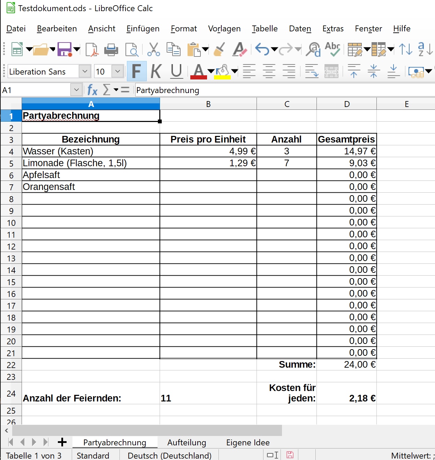The image size is (435, 460).
Task: Add a new sheet with plus button
Action: (x=62, y=442)
